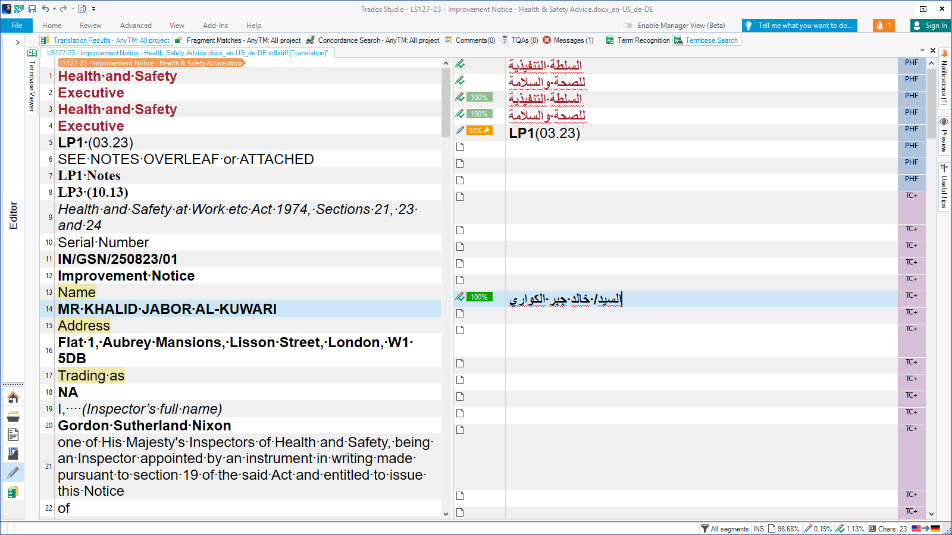Open the Comments(0) tab
The image size is (952, 535).
(470, 40)
